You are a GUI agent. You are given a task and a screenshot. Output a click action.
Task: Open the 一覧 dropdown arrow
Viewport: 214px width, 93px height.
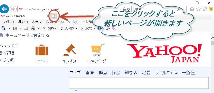point(193,73)
